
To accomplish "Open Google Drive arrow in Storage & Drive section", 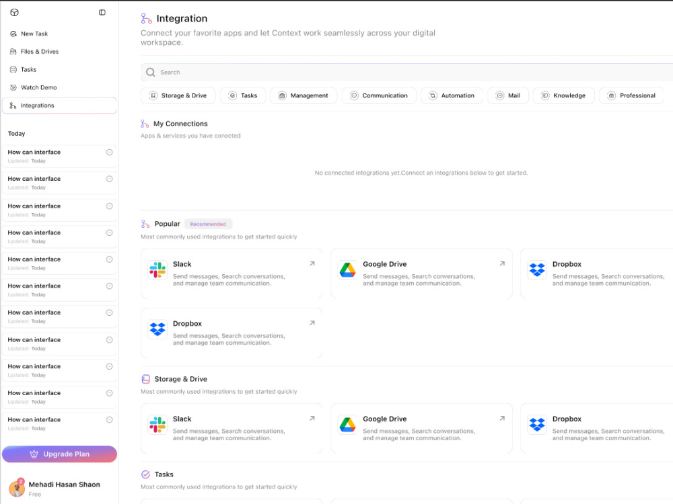I will [x=502, y=418].
